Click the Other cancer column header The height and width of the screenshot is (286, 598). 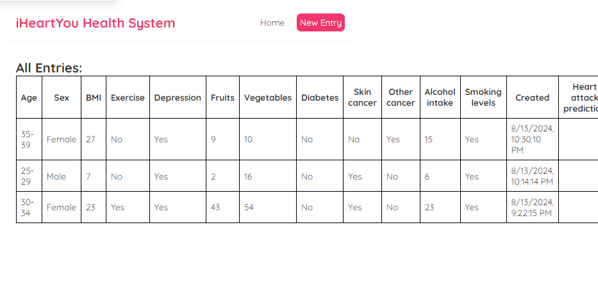pos(401,97)
